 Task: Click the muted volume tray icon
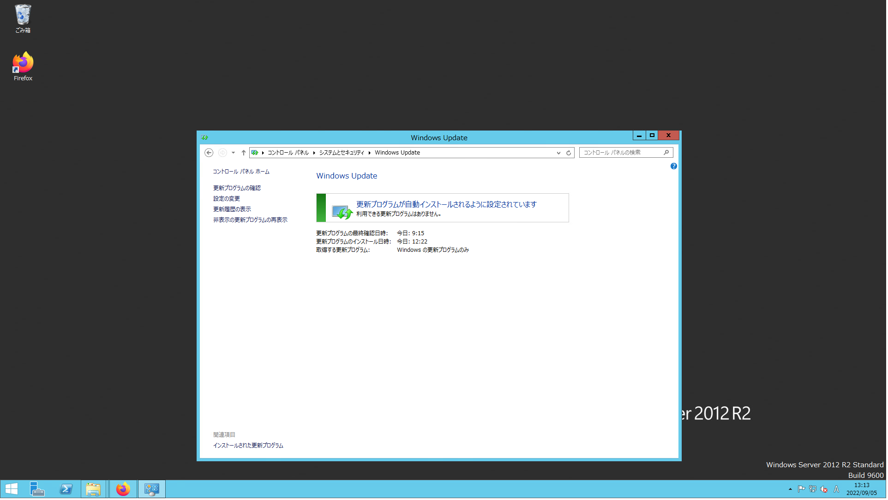(x=825, y=490)
